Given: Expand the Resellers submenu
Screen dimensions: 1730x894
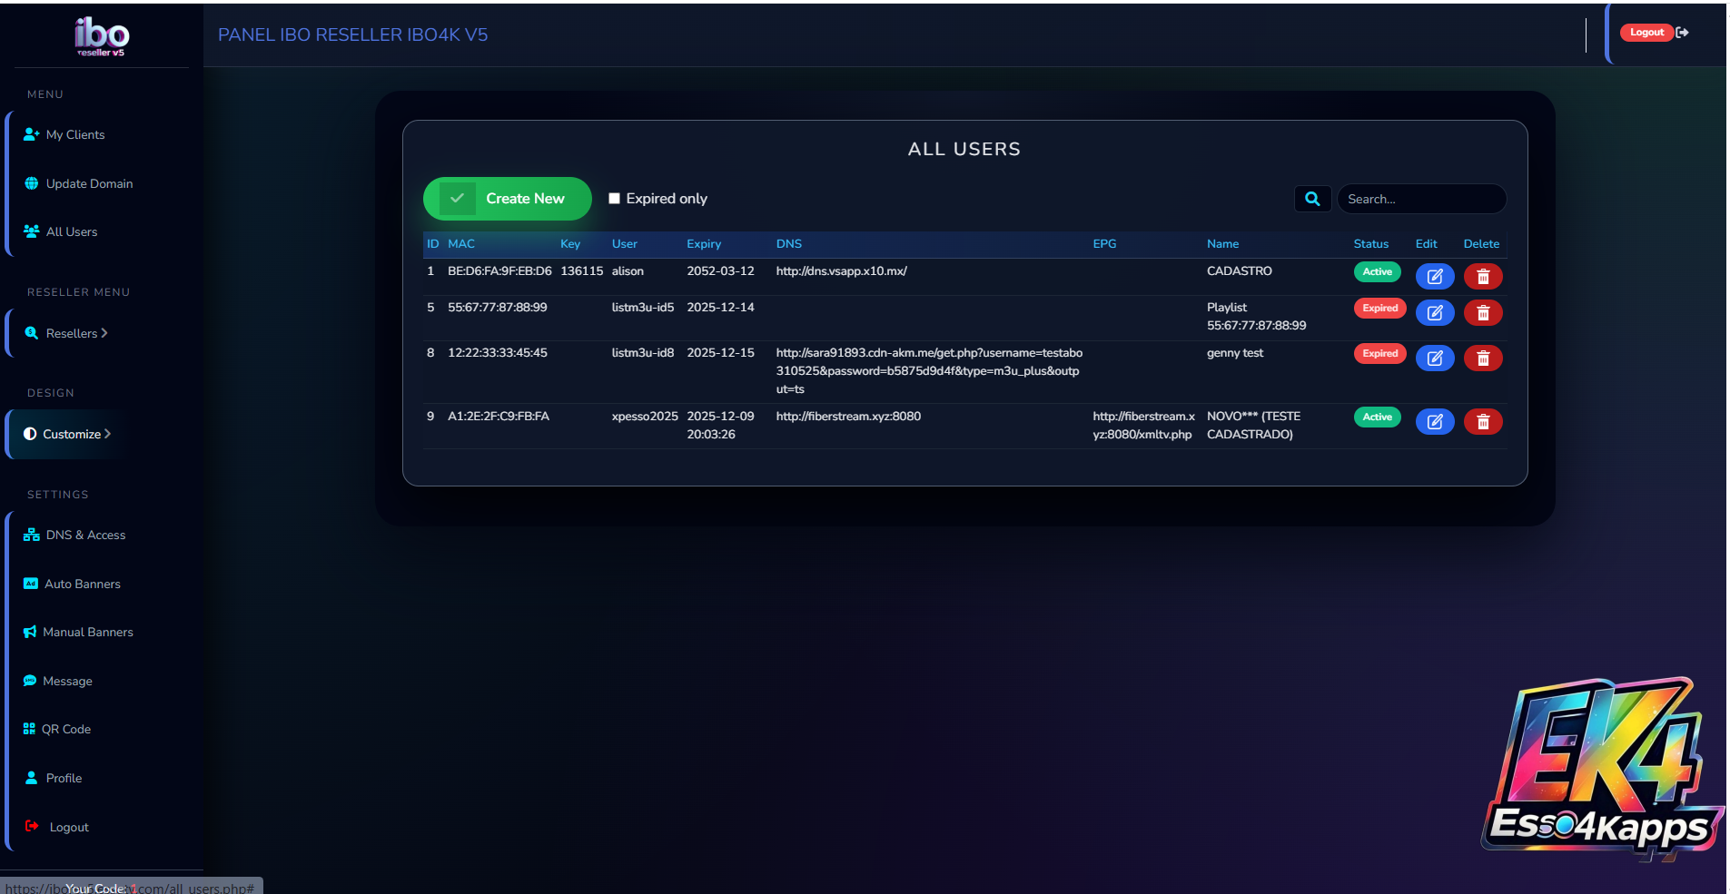Looking at the screenshot, I should [76, 333].
